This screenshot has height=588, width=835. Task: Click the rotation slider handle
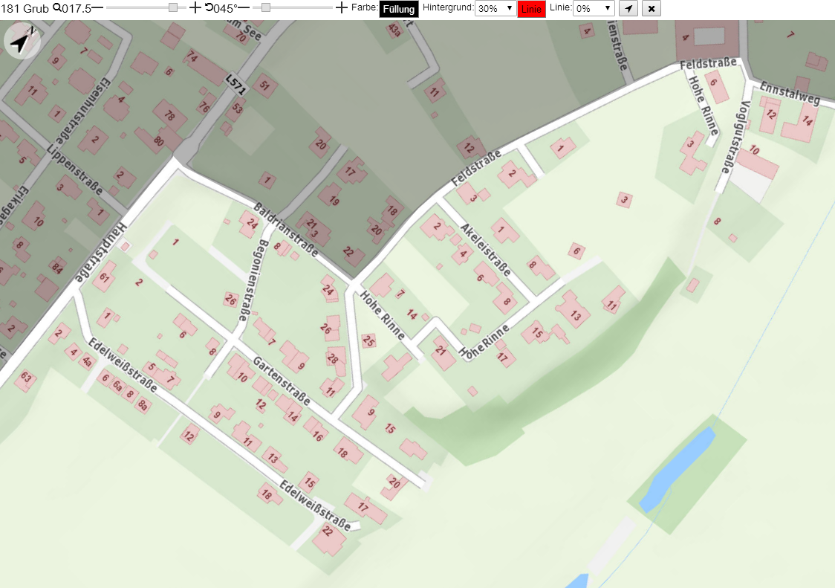point(266,8)
